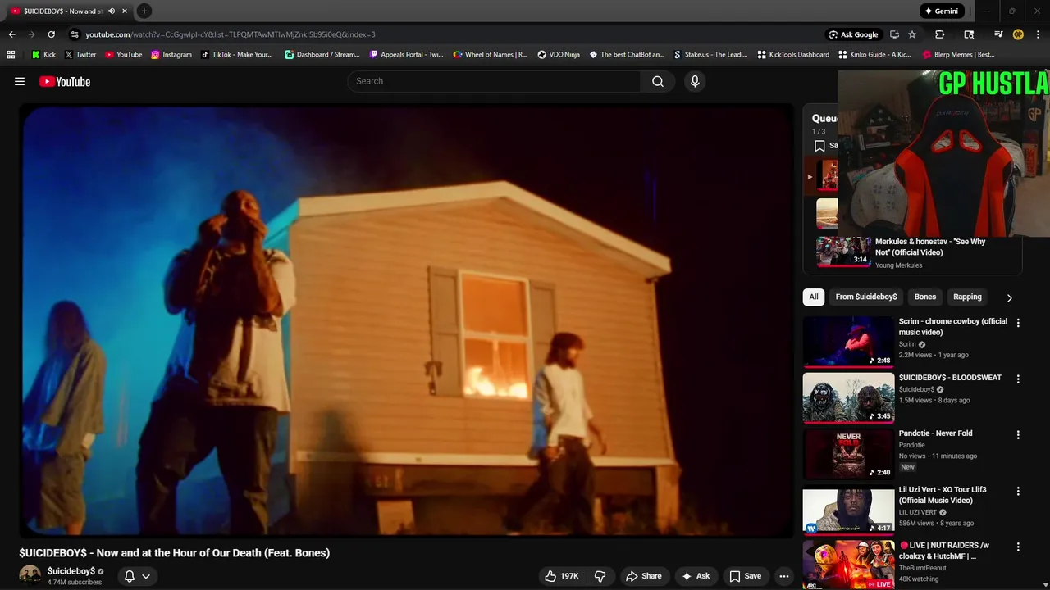This screenshot has width=1050, height=590.
Task: Open the Gemini button in title bar
Action: coord(941,11)
